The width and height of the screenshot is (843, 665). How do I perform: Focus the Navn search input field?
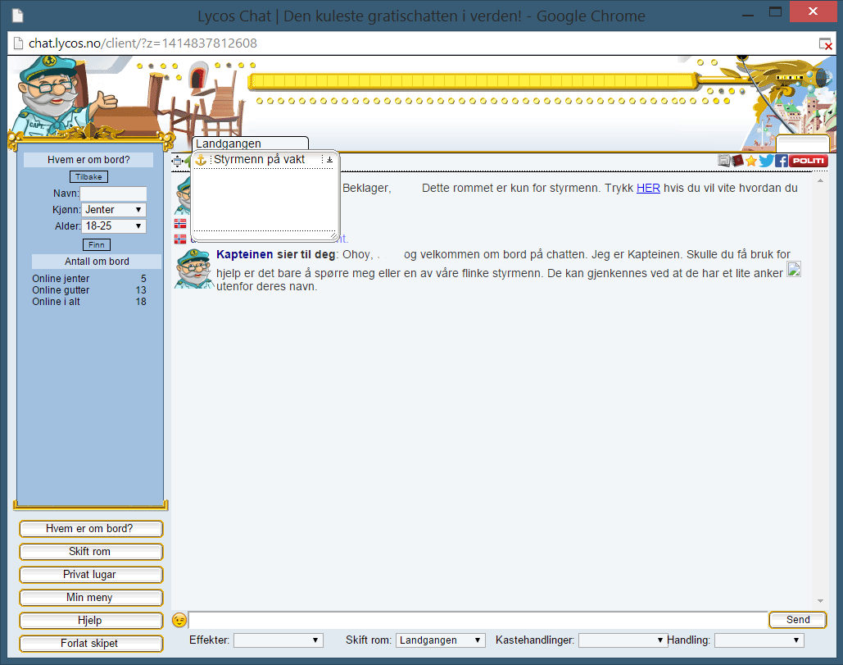(113, 194)
